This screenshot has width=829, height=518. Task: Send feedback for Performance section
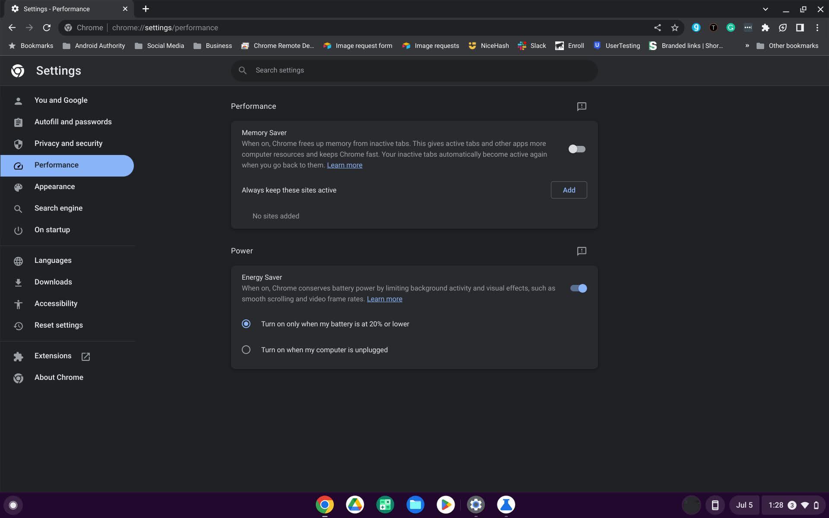(581, 106)
